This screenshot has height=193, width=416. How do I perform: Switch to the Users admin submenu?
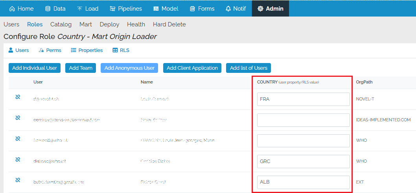11,24
